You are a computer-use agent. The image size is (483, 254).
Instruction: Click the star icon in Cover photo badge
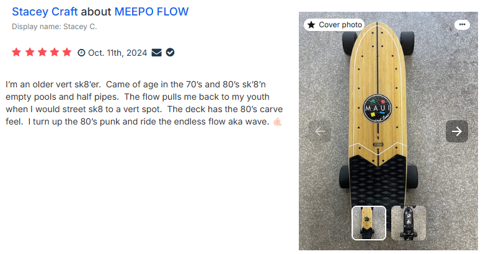311,25
